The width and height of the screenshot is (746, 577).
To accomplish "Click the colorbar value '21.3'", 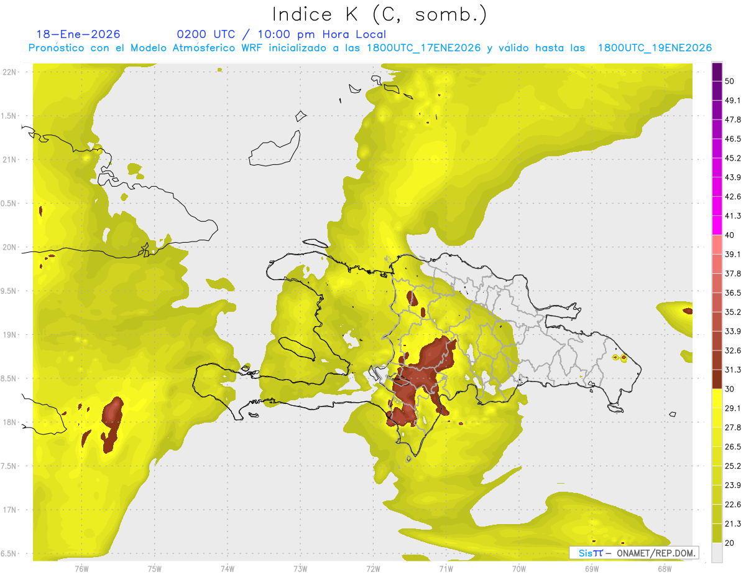I will pos(733,523).
